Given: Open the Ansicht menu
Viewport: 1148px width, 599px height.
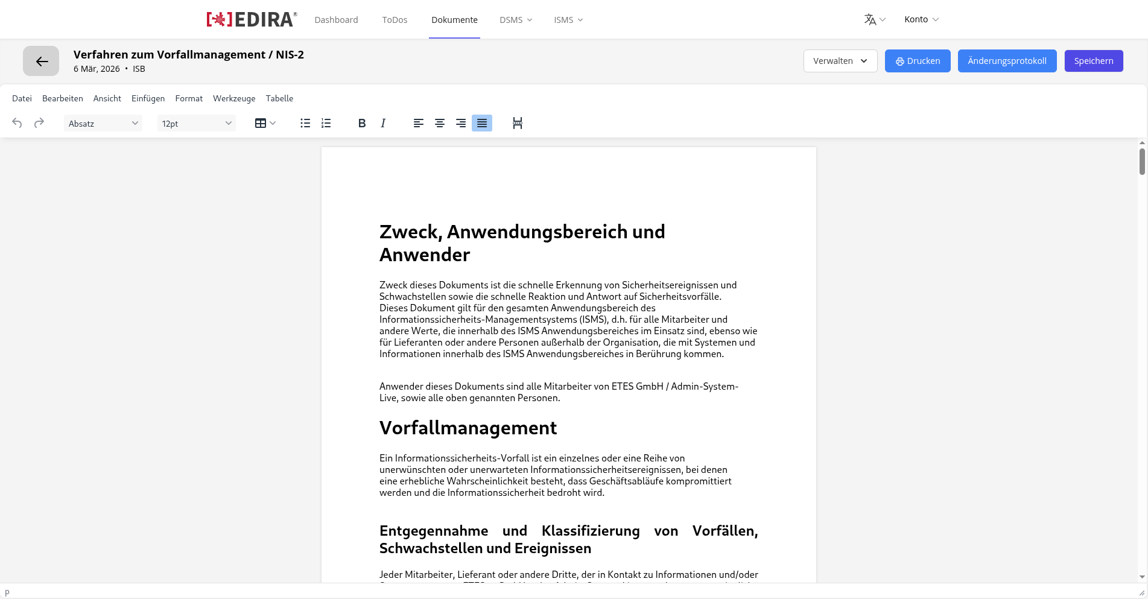Looking at the screenshot, I should pos(107,98).
